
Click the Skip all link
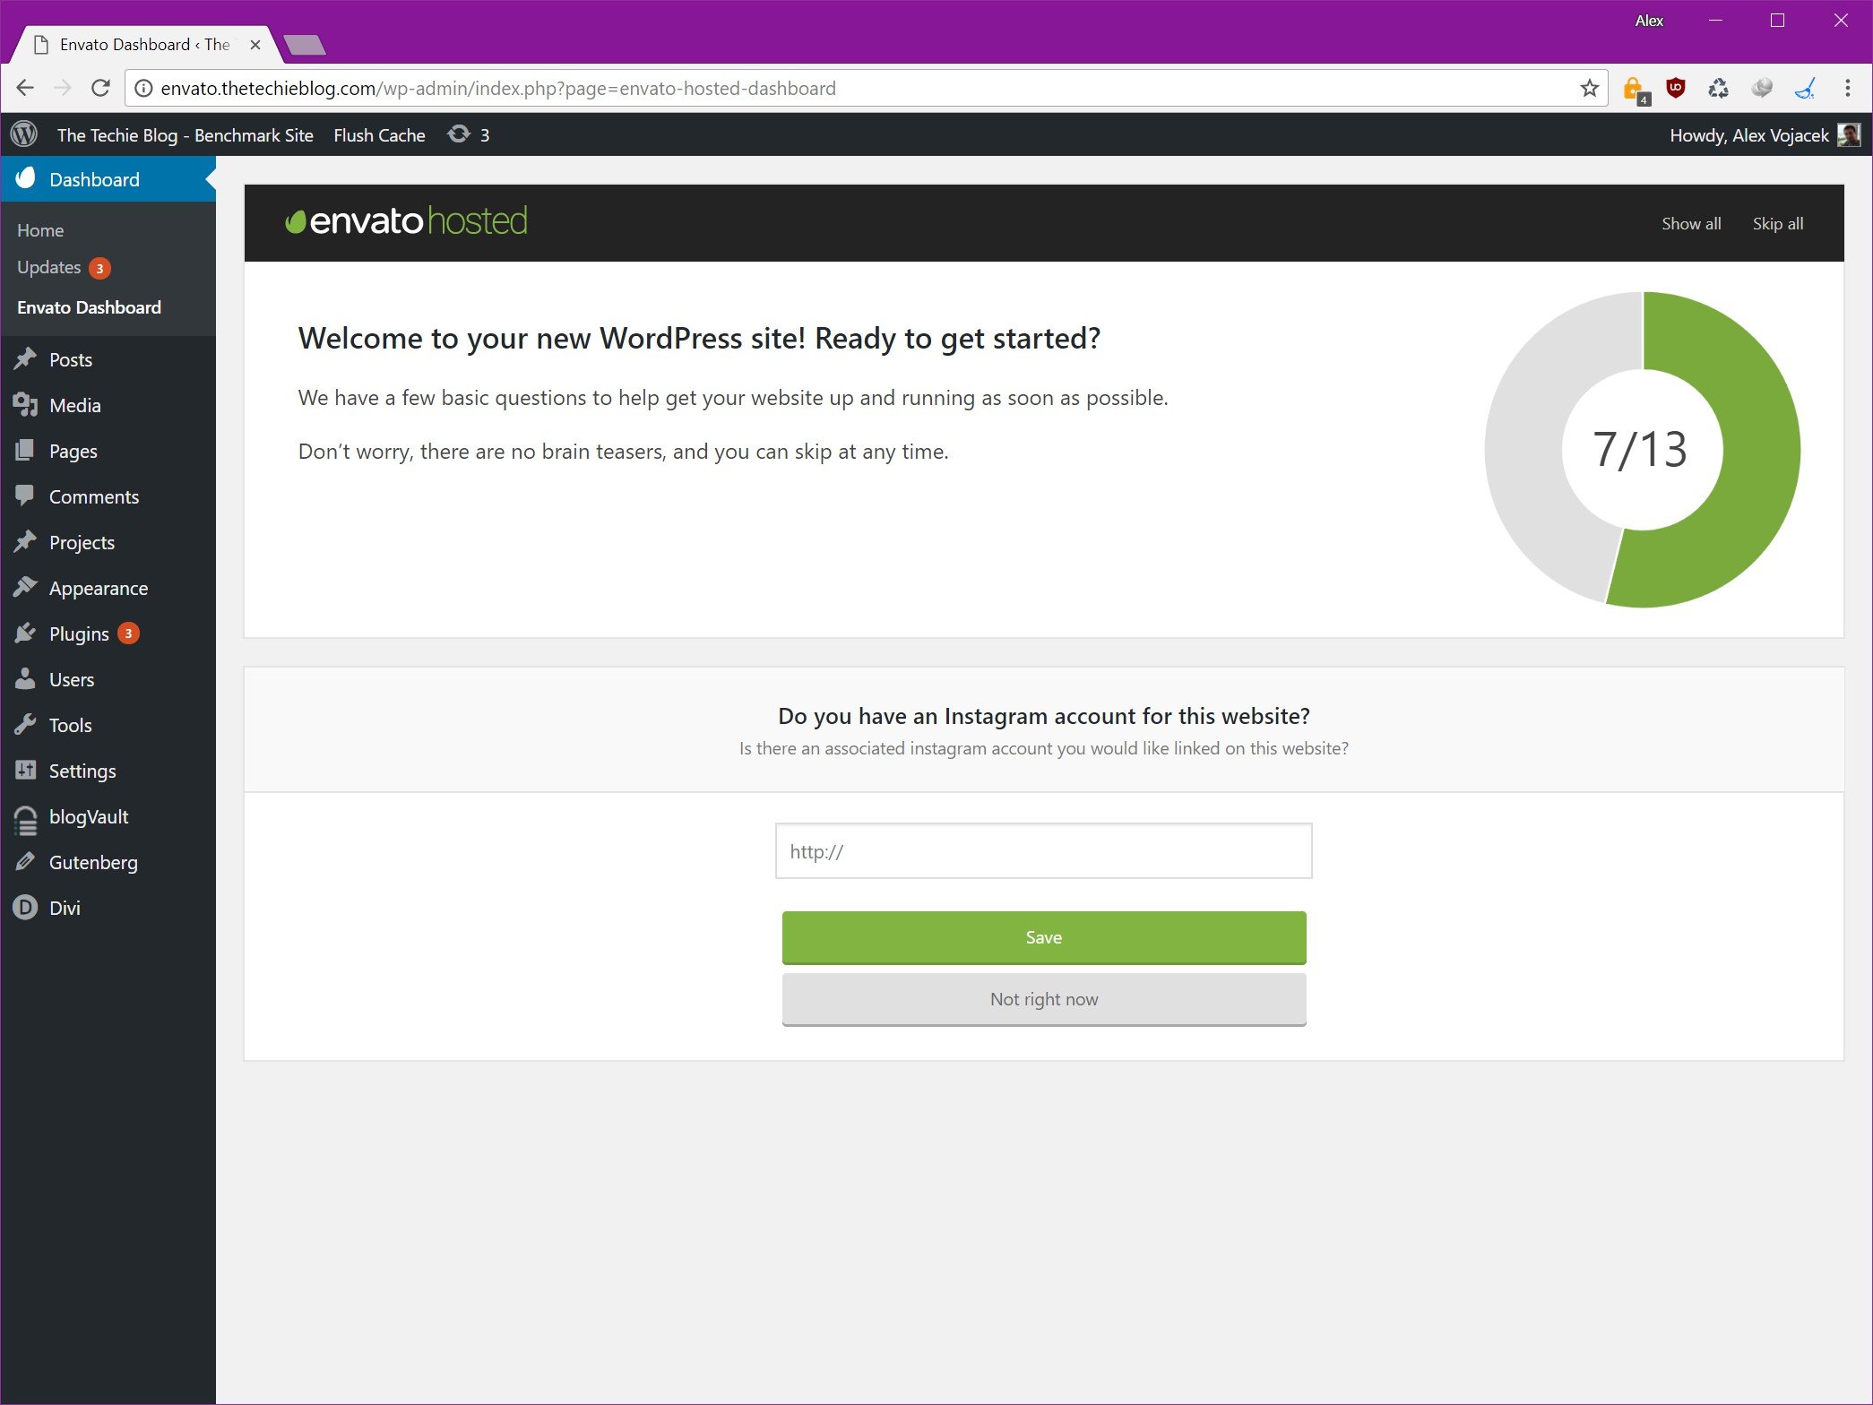click(x=1777, y=223)
